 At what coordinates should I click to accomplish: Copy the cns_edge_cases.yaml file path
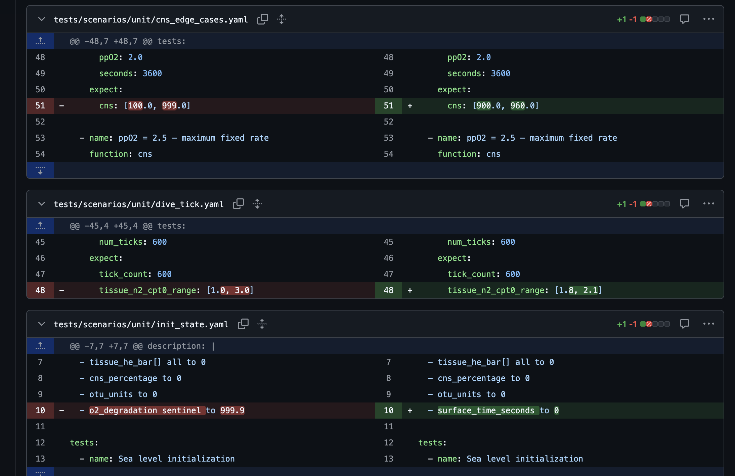(263, 19)
